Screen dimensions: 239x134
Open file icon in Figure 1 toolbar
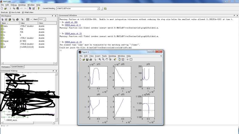(84, 59)
